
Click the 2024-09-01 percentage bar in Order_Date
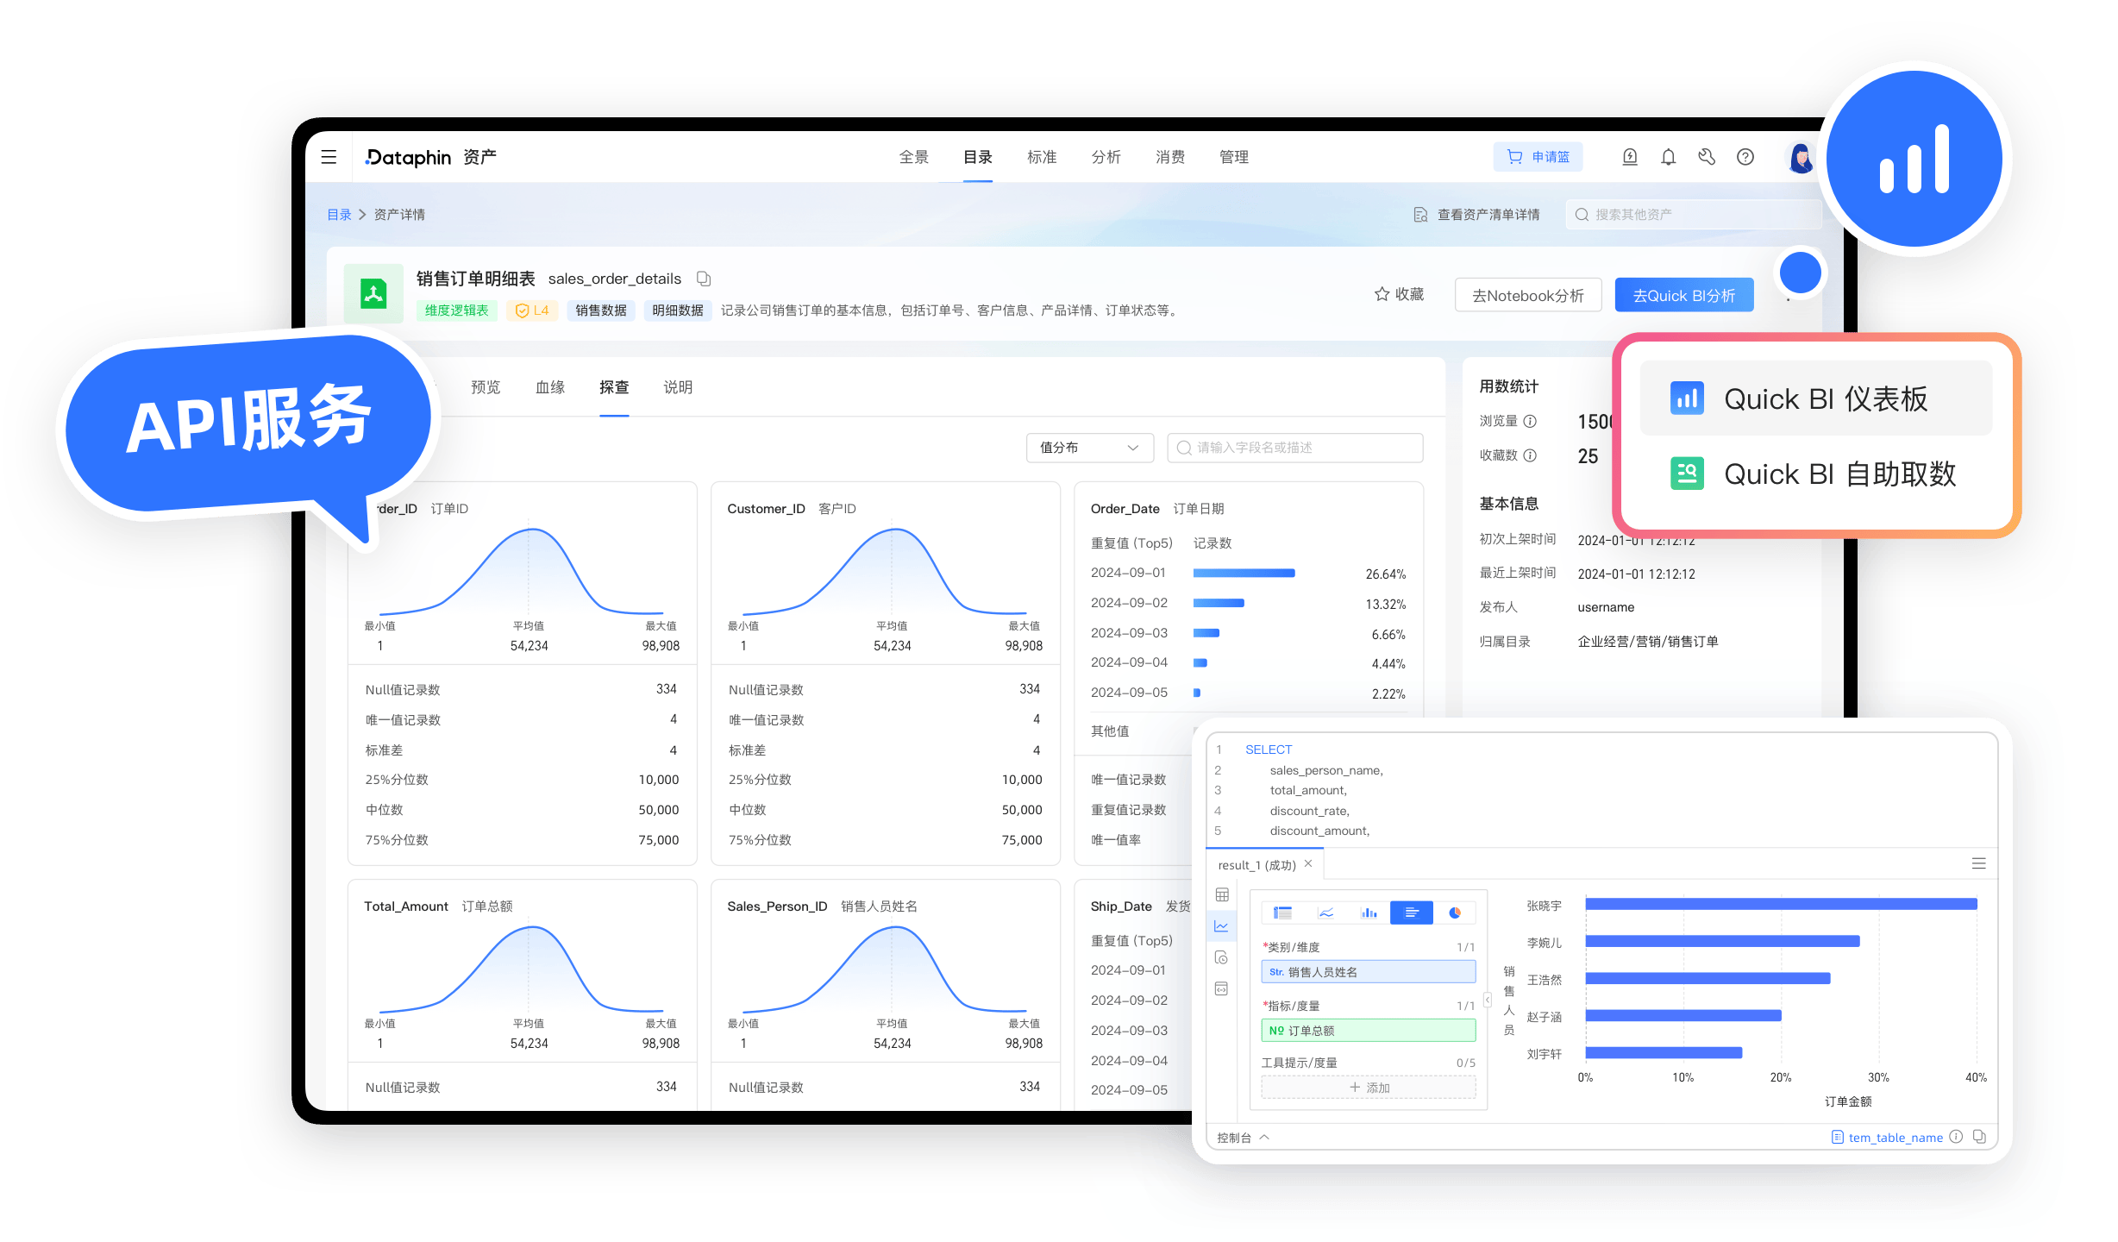point(1244,574)
